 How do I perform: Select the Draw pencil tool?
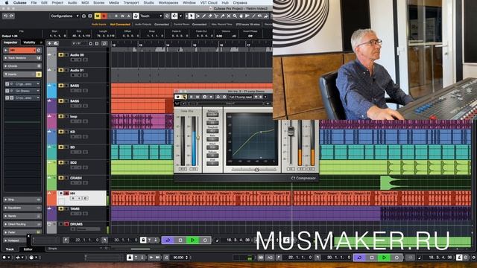coord(204,16)
